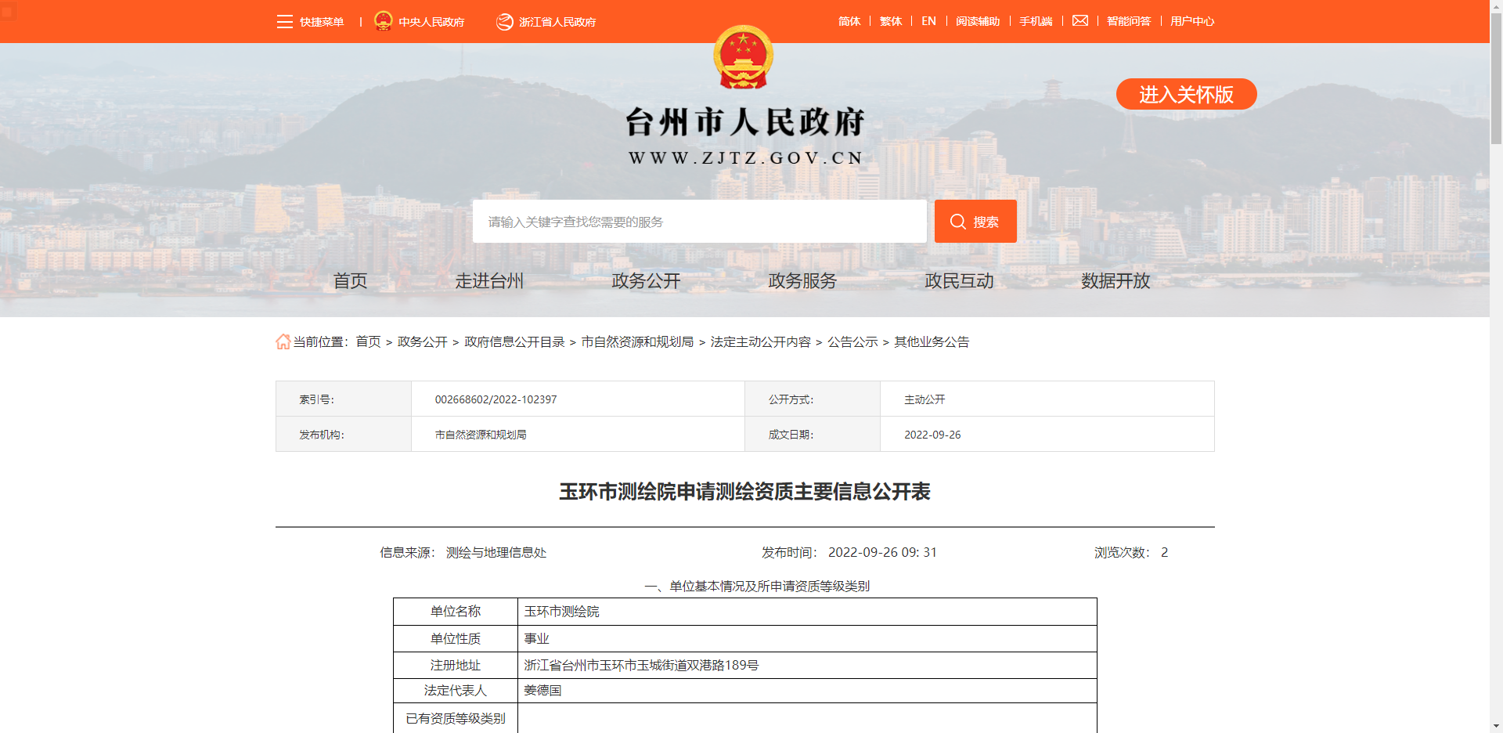This screenshot has width=1503, height=733.
Task: Switch to 简体 simplified Chinese
Action: pos(849,21)
